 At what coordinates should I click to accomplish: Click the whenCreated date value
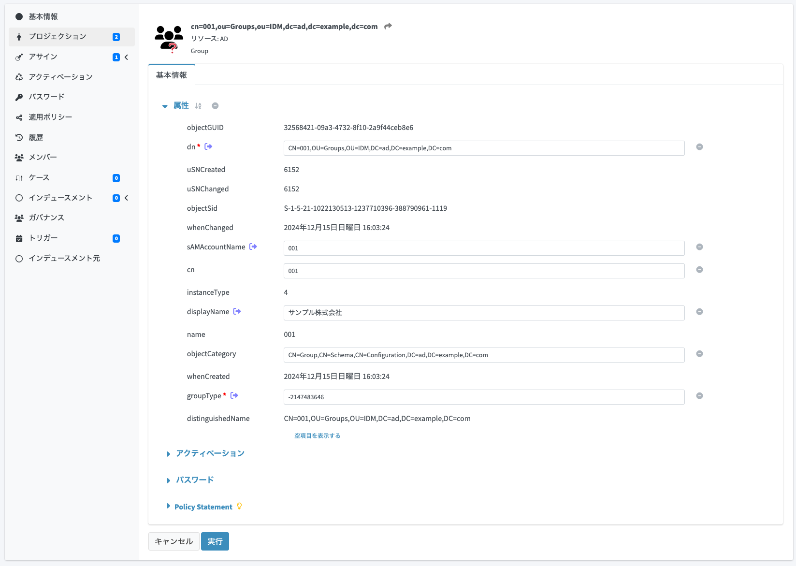[x=336, y=377]
